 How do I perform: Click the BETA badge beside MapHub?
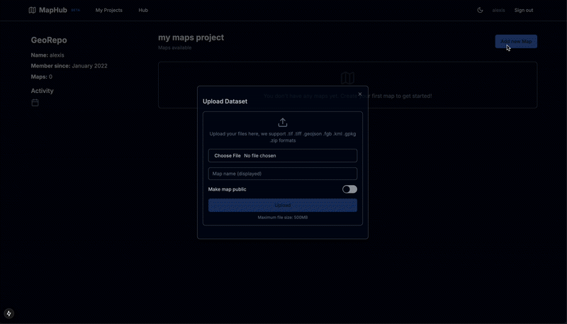point(76,10)
